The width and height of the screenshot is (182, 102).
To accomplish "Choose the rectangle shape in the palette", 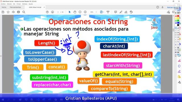I will point(176,33).
